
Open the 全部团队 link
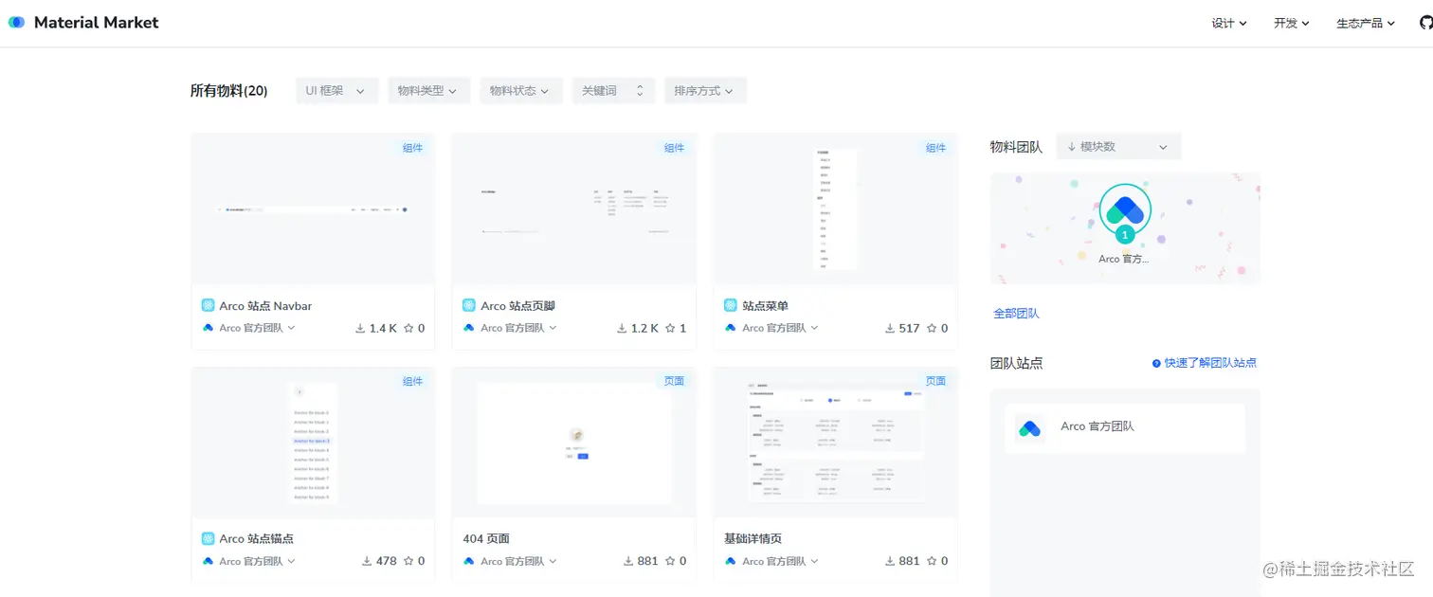1016,313
